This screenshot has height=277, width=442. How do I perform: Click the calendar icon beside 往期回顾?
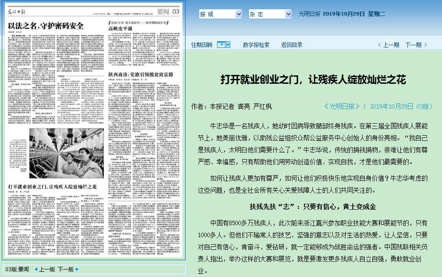click(221, 45)
